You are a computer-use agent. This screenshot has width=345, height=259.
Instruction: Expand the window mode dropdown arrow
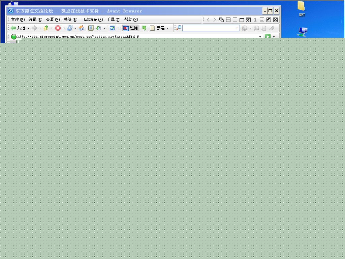click(x=118, y=28)
